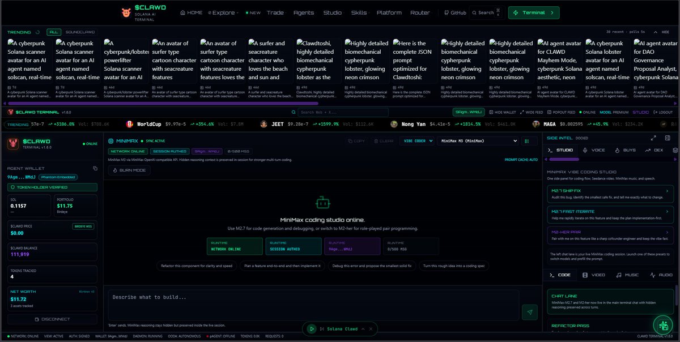The height and width of the screenshot is (342, 680).
Task: Choose the Debug this error suggestion
Action: [372, 266]
